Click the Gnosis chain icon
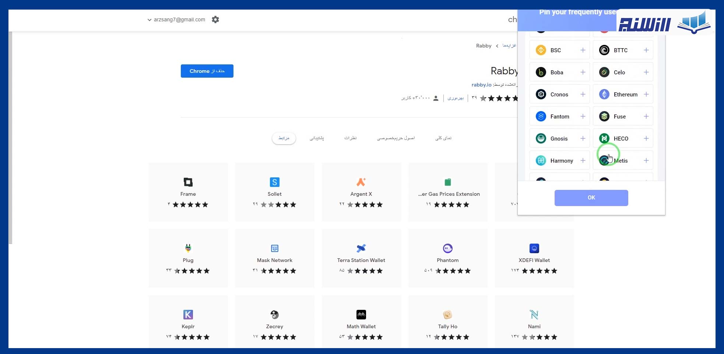The image size is (724, 354). point(541,138)
